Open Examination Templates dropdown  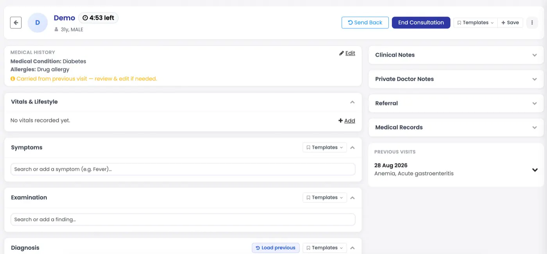click(x=325, y=198)
